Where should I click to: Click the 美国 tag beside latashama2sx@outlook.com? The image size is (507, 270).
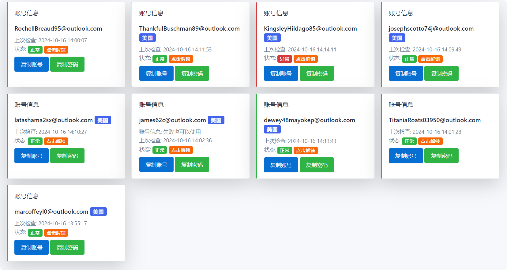pos(103,120)
